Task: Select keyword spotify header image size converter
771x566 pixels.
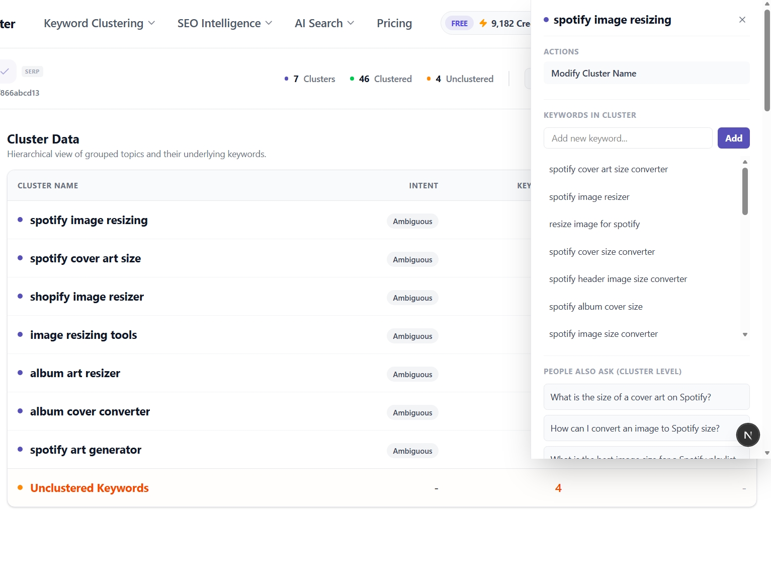Action: [x=618, y=279]
